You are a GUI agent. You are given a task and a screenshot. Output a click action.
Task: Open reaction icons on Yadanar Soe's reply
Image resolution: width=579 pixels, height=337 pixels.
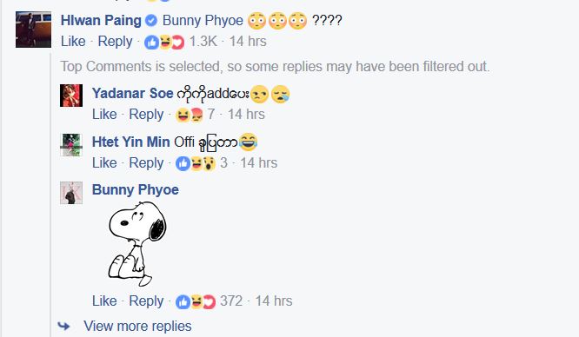click(189, 115)
